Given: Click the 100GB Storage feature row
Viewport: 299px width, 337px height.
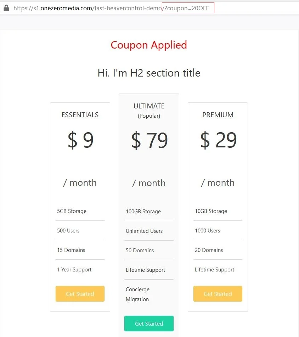Looking at the screenshot, I should coord(143,212).
